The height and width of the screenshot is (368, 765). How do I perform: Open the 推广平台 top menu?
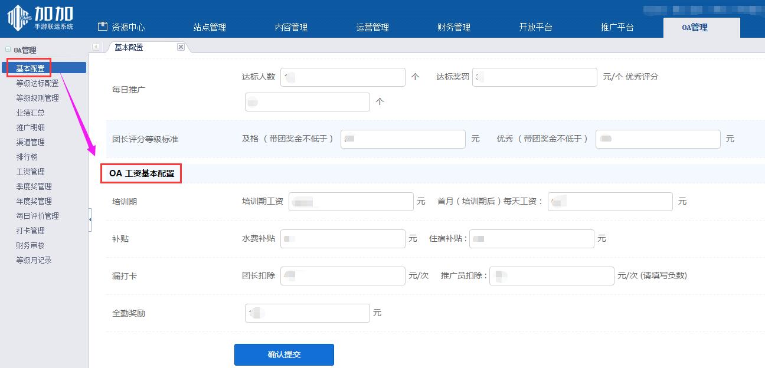coord(617,27)
